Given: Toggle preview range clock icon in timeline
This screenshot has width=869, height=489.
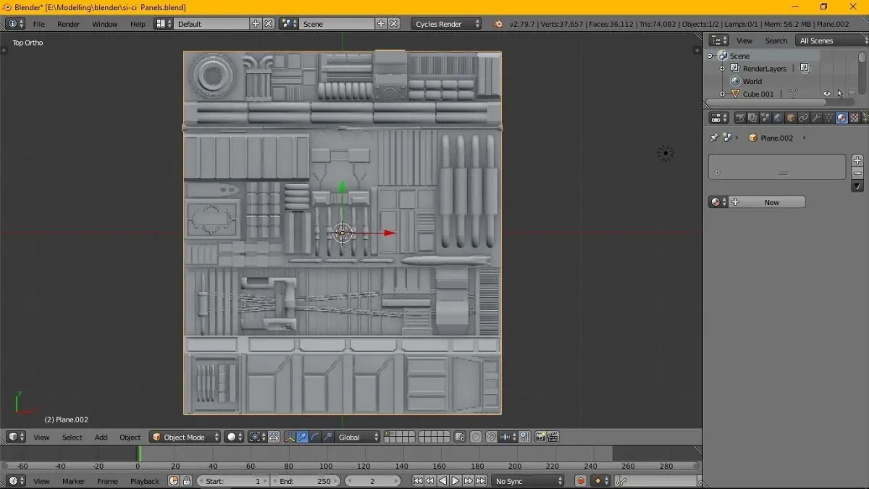Looking at the screenshot, I should [x=174, y=481].
